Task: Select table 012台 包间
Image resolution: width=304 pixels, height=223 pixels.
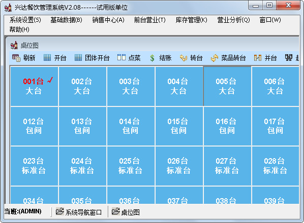Action: pyautogui.click(x=34, y=126)
